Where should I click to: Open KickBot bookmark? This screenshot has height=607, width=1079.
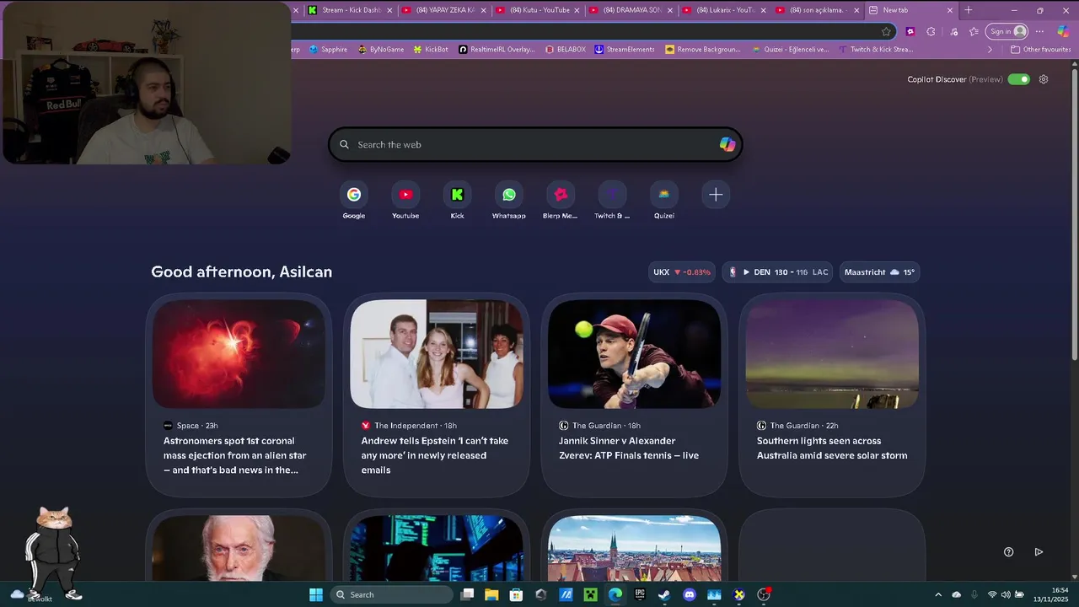[431, 50]
